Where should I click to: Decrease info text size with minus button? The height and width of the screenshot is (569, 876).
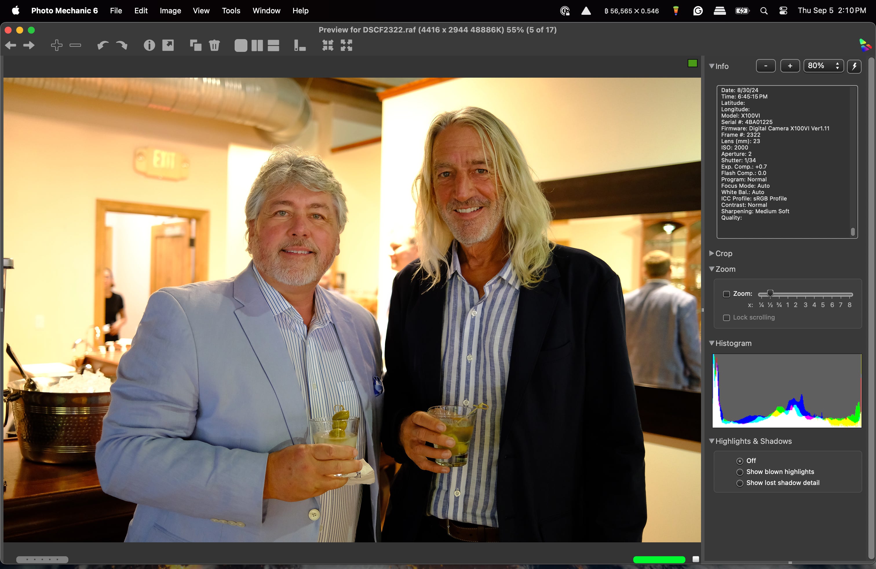(x=766, y=66)
